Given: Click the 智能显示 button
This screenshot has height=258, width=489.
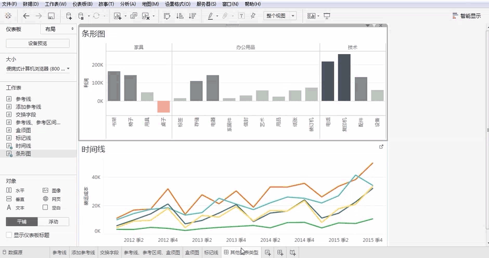Looking at the screenshot, I should tap(466, 16).
